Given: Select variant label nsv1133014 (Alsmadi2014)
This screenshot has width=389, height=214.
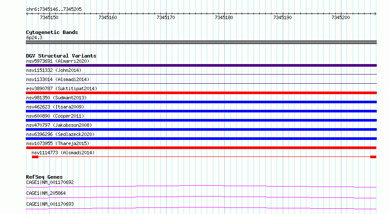Looking at the screenshot, I should click(x=58, y=79).
